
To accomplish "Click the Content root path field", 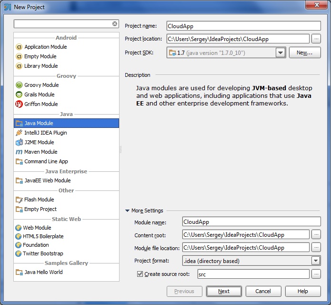I will point(246,234).
